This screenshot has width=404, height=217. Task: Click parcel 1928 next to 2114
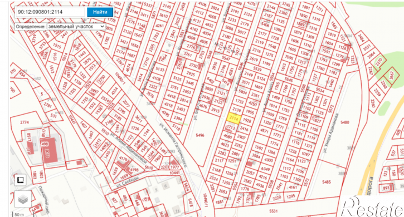pos(247,121)
